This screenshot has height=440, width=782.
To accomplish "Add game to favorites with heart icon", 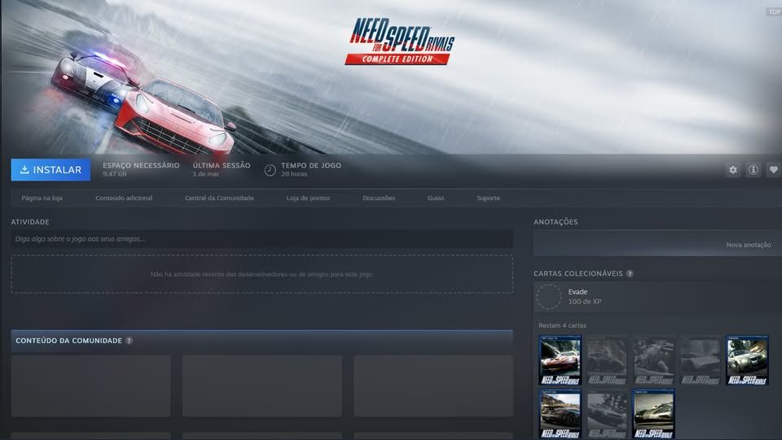I will pos(774,170).
